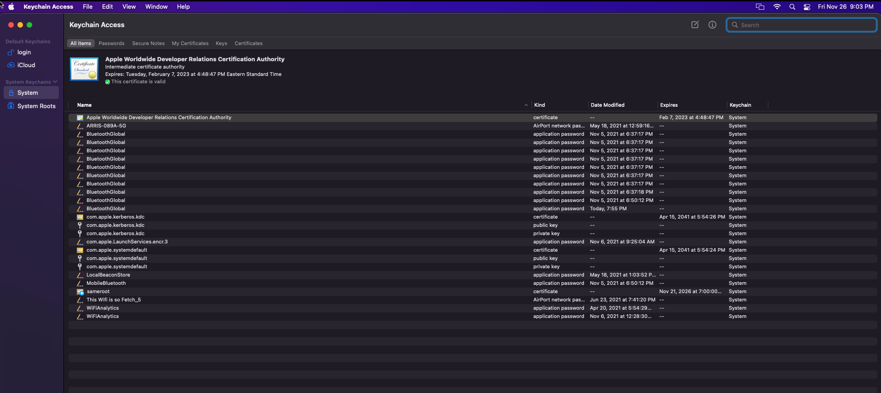Viewport: 881px width, 393px height.
Task: Select the com.apple.LaunchServices.encr.3 entry
Action: (473, 242)
